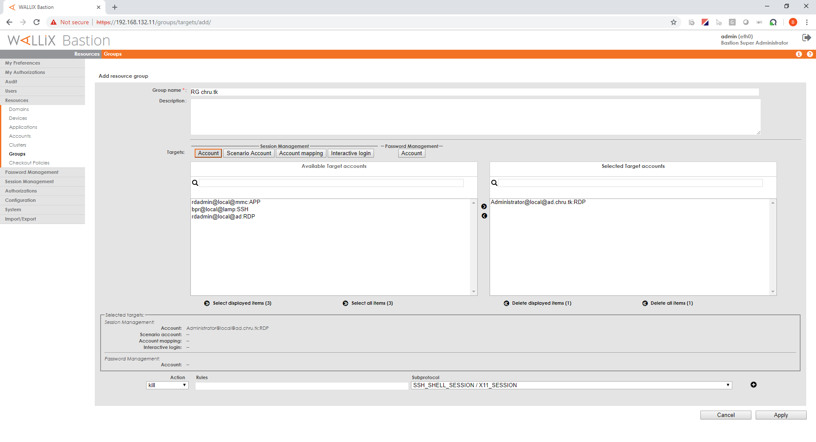Open the info icon in orange bar
Screen dimensions: 816x442
pos(799,54)
